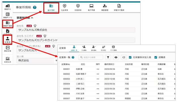Open 賃金台帳 in the sidebar

coord(8,49)
